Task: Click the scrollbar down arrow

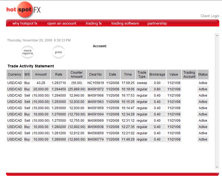Action: tap(217, 167)
